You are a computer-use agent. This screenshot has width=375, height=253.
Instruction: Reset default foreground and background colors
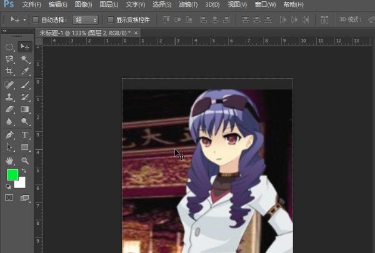coord(8,186)
